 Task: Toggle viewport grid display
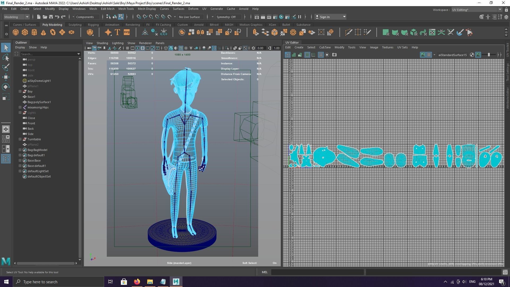(x=127, y=48)
